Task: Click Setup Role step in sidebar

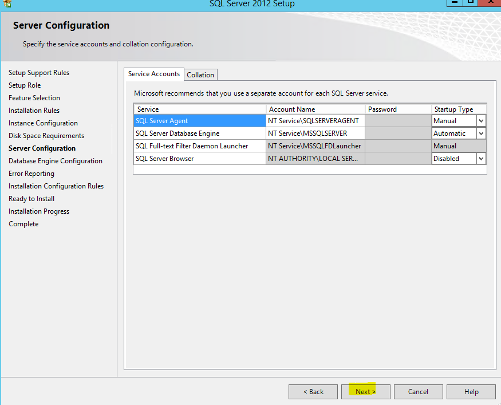Action: pos(25,85)
